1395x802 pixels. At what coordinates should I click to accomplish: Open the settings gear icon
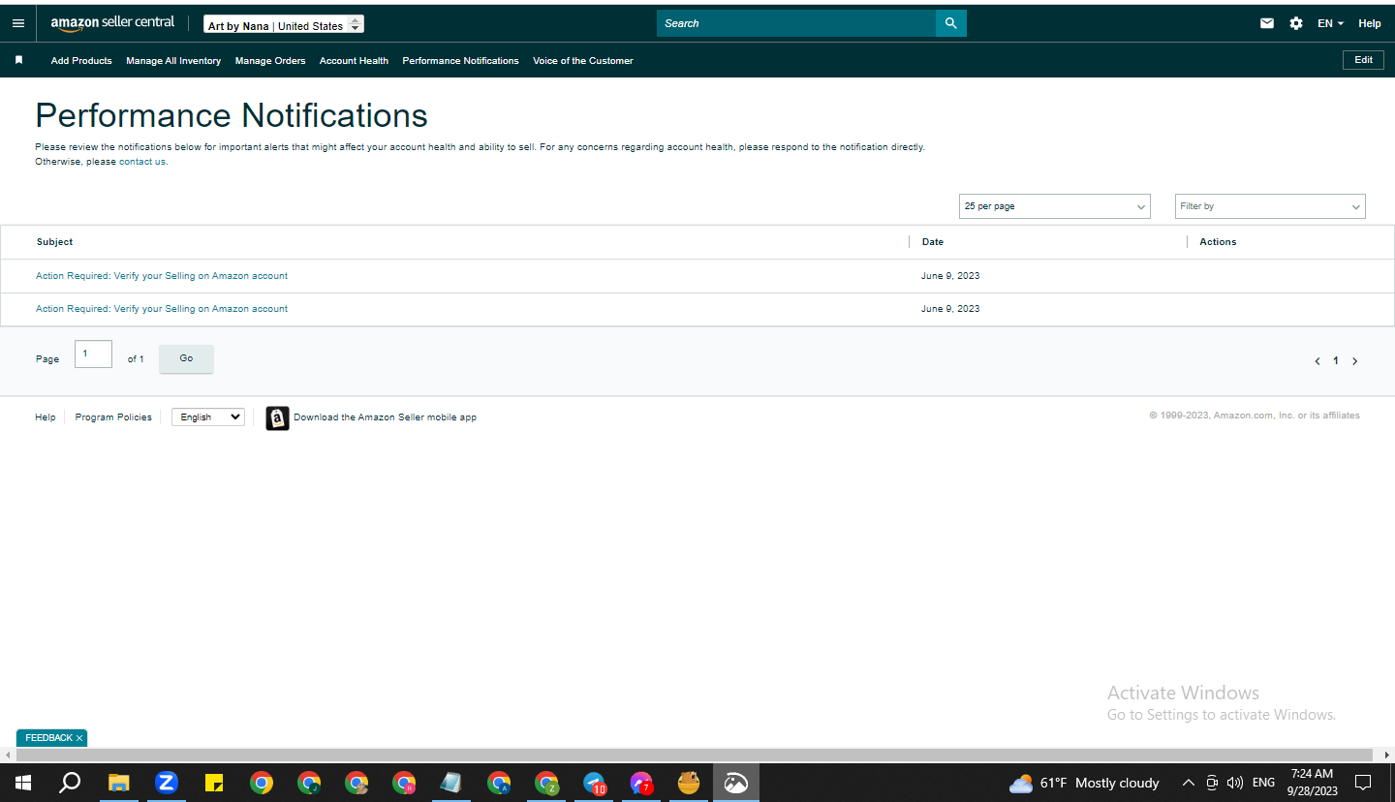coord(1296,23)
